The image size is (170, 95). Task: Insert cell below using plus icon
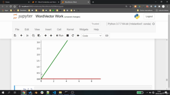(x=21, y=36)
